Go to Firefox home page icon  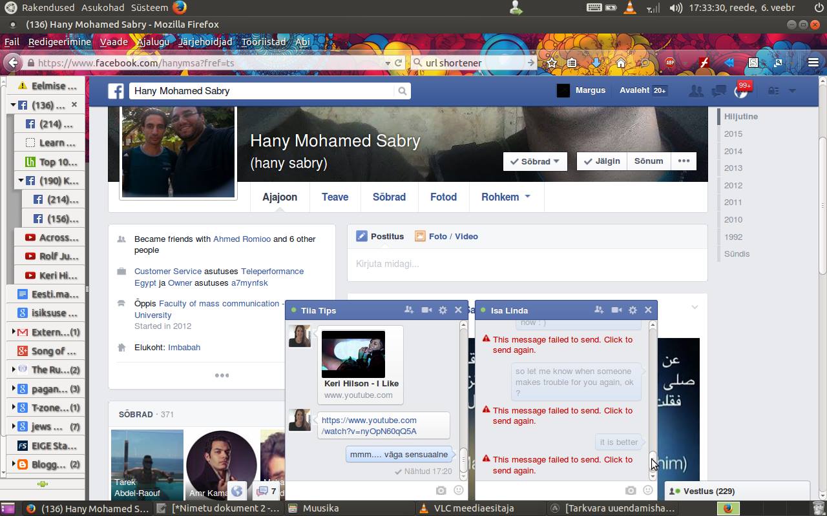pyautogui.click(x=620, y=63)
